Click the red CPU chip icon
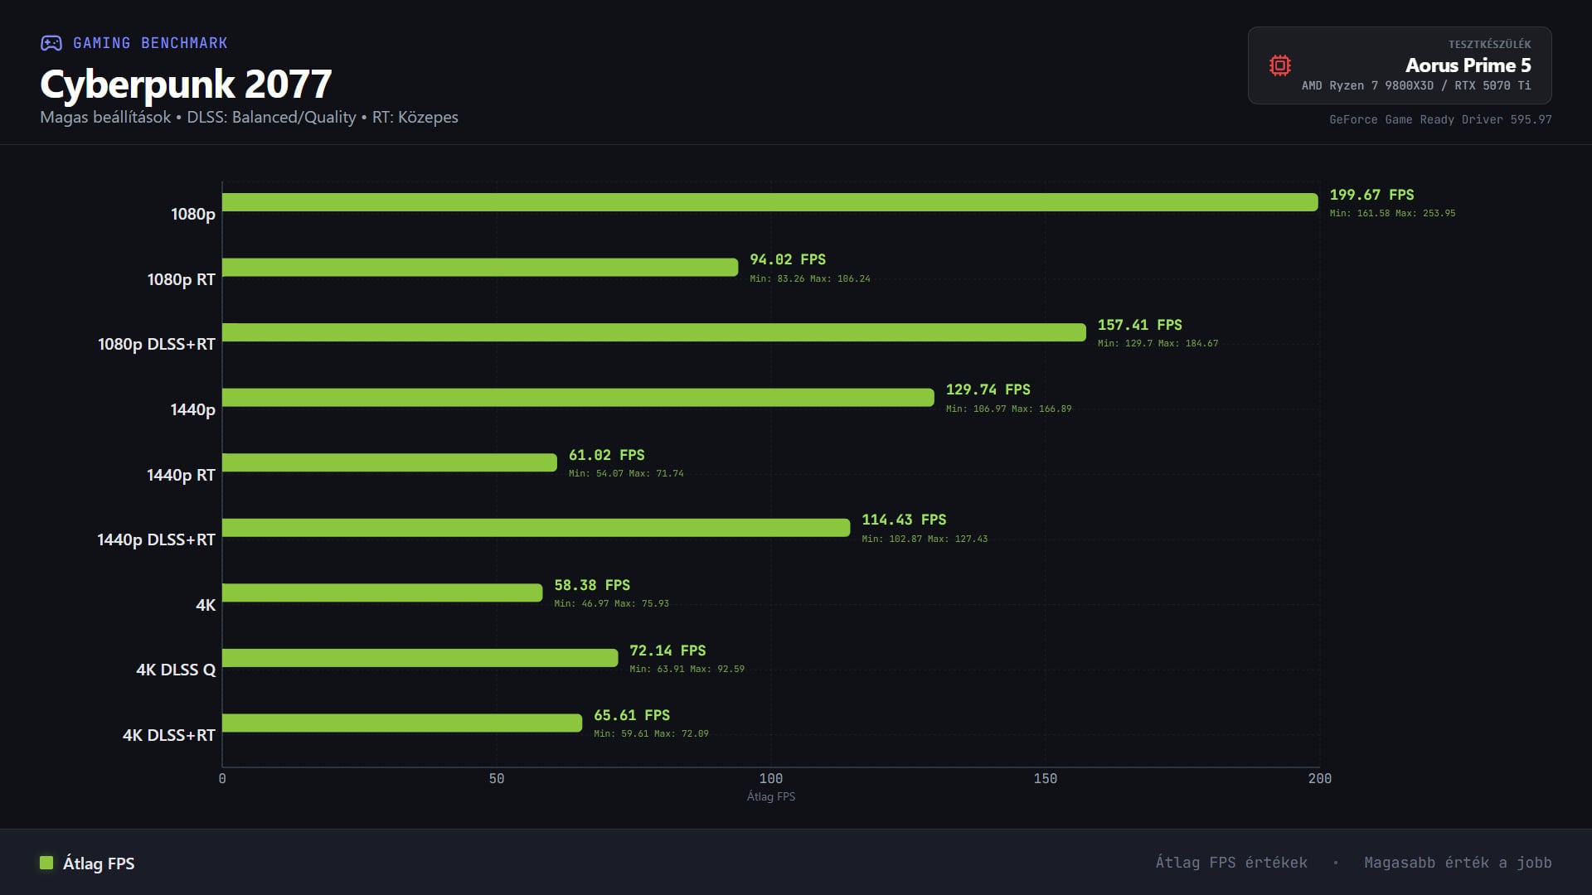The image size is (1592, 895). click(x=1279, y=65)
